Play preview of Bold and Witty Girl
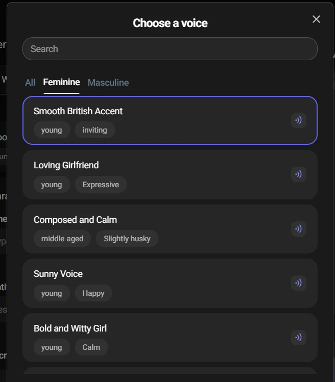Image resolution: width=335 pixels, height=382 pixels. tap(299, 337)
